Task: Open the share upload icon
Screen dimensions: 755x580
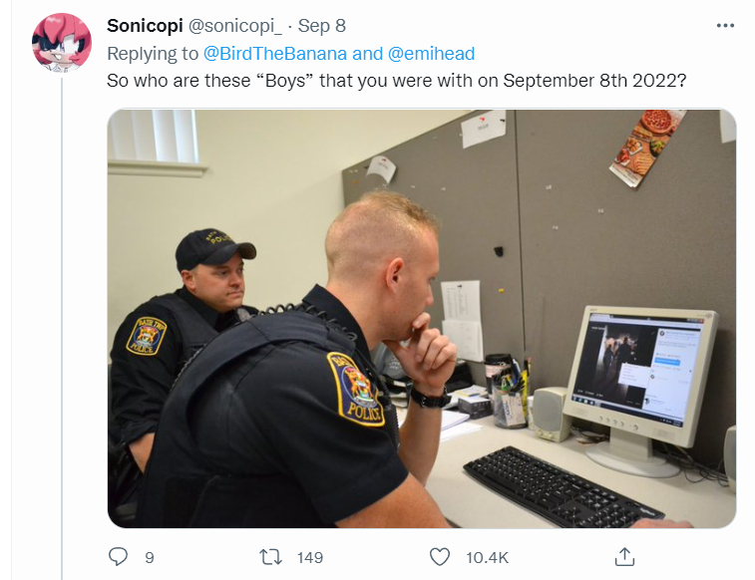Action: click(x=624, y=556)
